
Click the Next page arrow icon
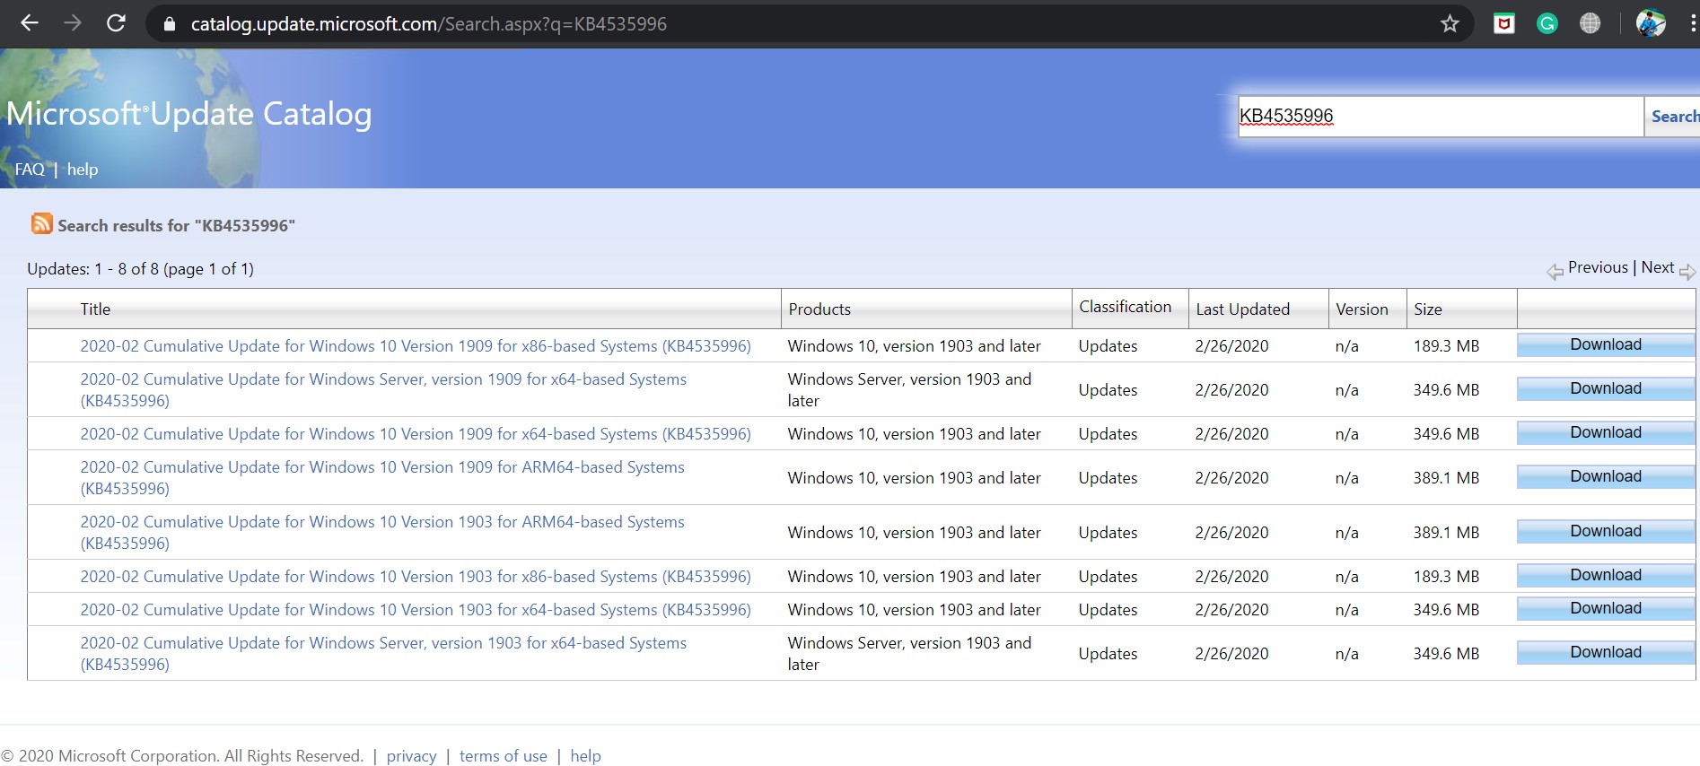pos(1687,272)
